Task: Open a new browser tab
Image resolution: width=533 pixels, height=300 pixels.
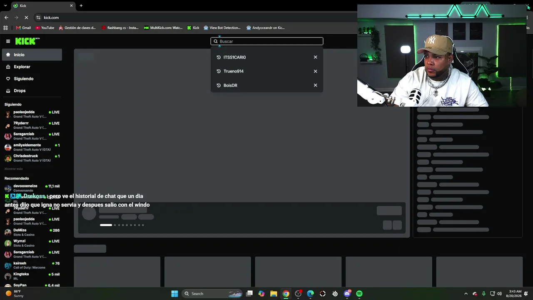Action: 81,6
